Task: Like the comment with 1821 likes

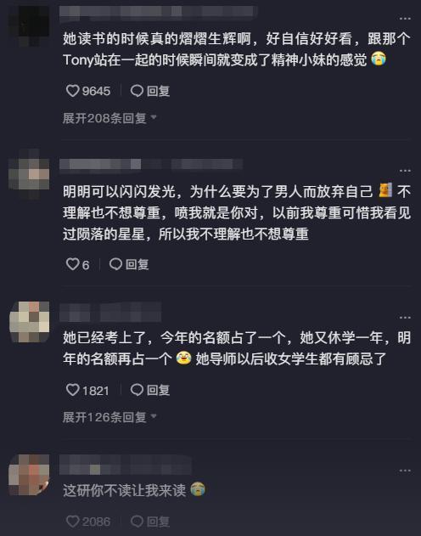Action: [72, 390]
